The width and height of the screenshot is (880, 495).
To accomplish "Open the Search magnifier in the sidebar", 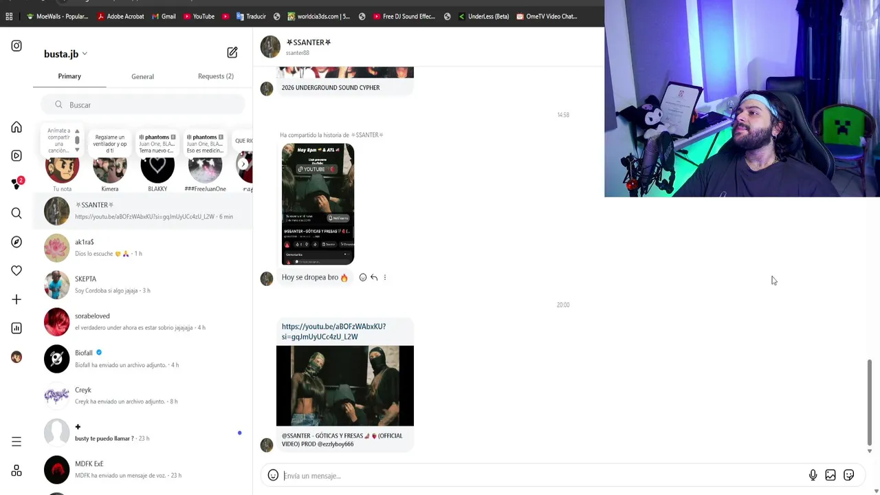I will 16,213.
